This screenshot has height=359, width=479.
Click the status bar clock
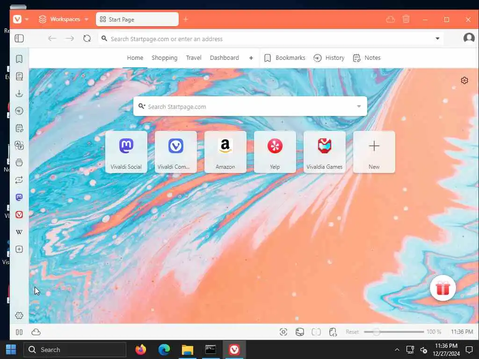click(x=462, y=332)
